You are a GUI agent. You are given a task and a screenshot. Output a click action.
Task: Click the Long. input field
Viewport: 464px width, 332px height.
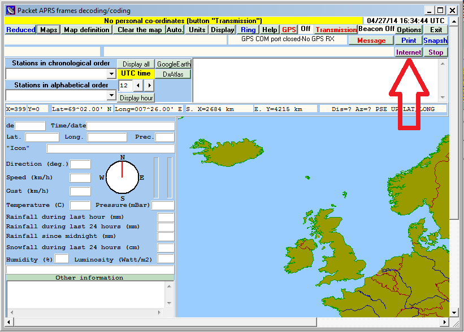click(107, 137)
